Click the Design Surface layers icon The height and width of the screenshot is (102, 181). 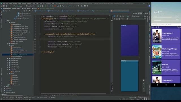pyautogui.click(x=114, y=16)
